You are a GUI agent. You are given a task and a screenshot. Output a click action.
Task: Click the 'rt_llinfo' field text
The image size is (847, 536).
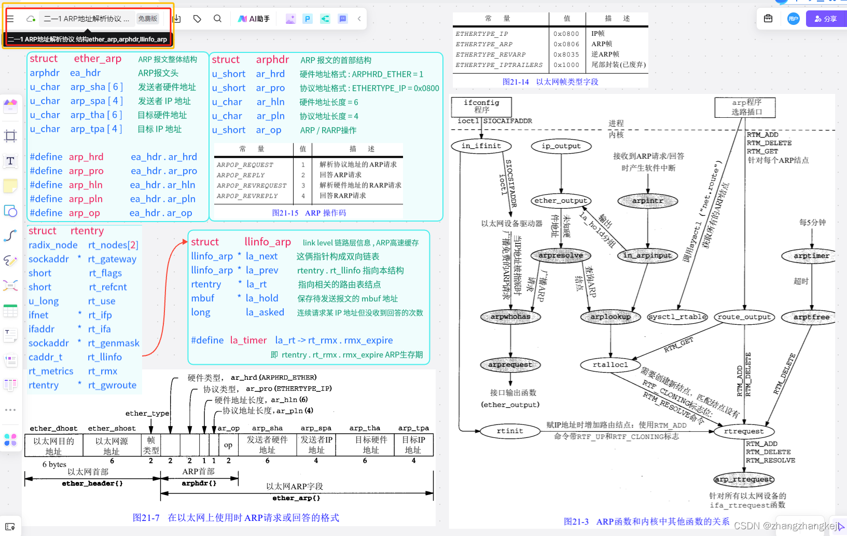point(105,357)
